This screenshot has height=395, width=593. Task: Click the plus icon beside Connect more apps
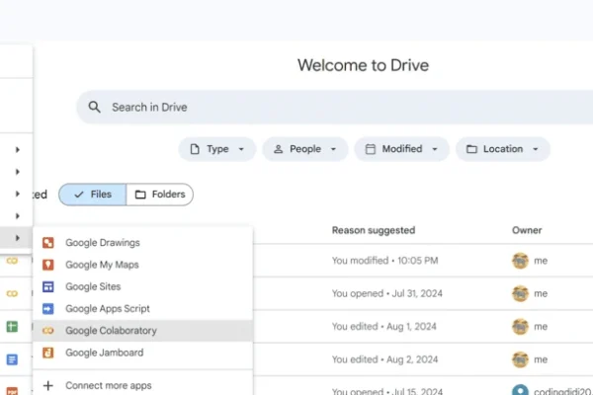(x=47, y=385)
